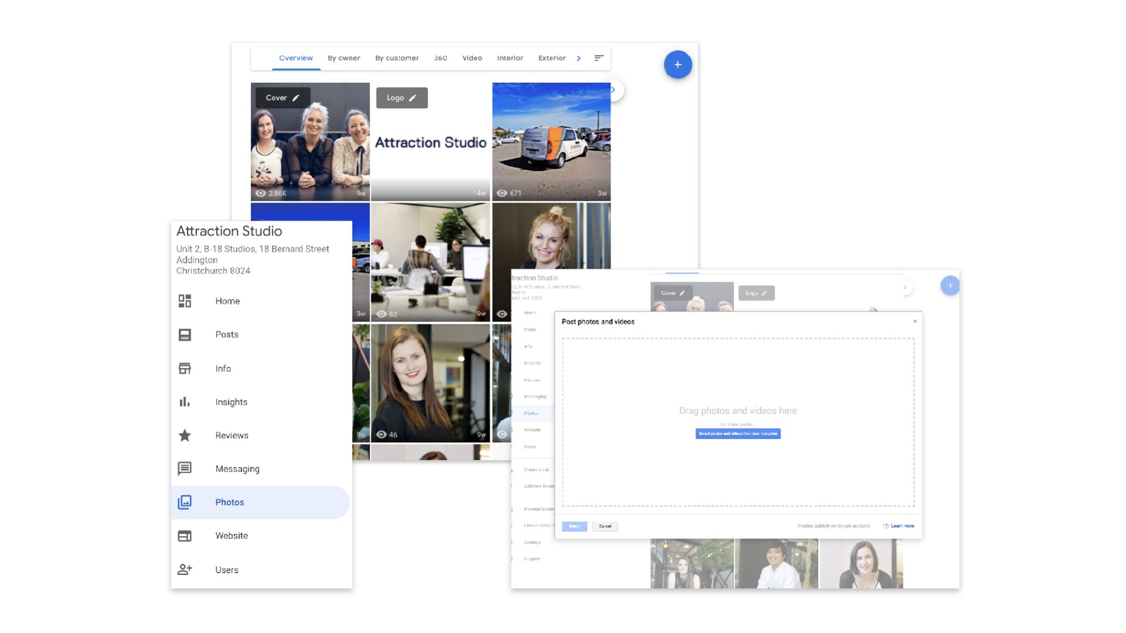Click the Home dashboard icon in sidebar

[x=185, y=301]
